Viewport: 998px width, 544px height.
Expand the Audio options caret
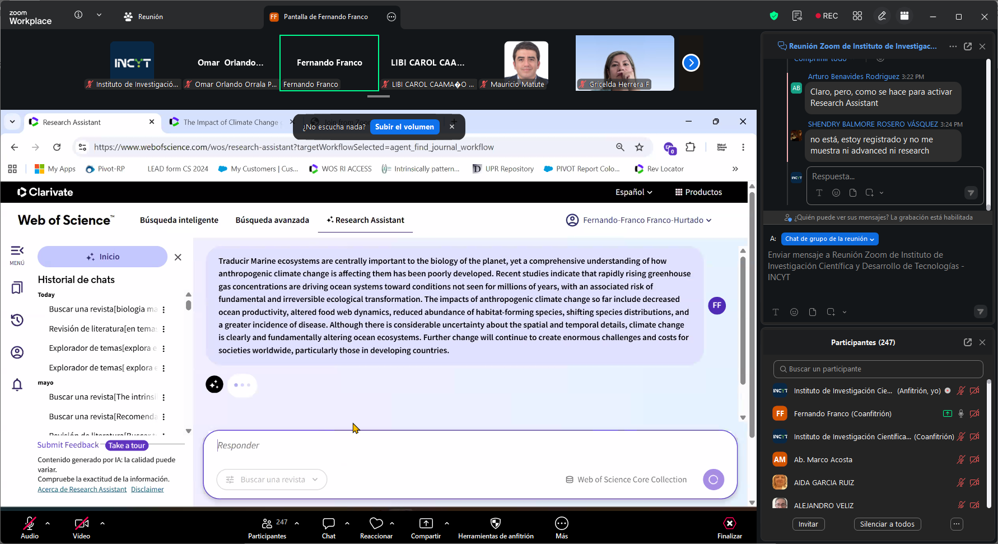(x=48, y=523)
